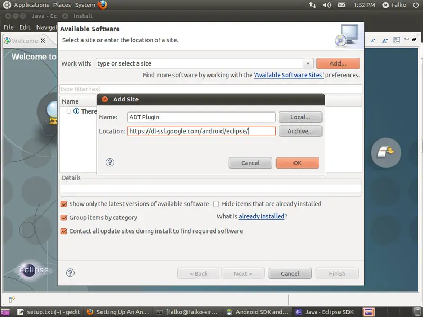Switch to falko terminal taskbar window
This screenshot has width=423, height=317.
click(187, 312)
